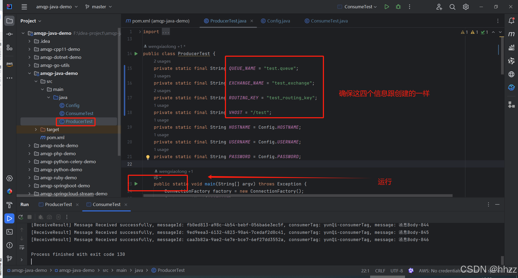Open Search Everywhere via the magnifier icon
The width and height of the screenshot is (518, 278).
[x=453, y=7]
